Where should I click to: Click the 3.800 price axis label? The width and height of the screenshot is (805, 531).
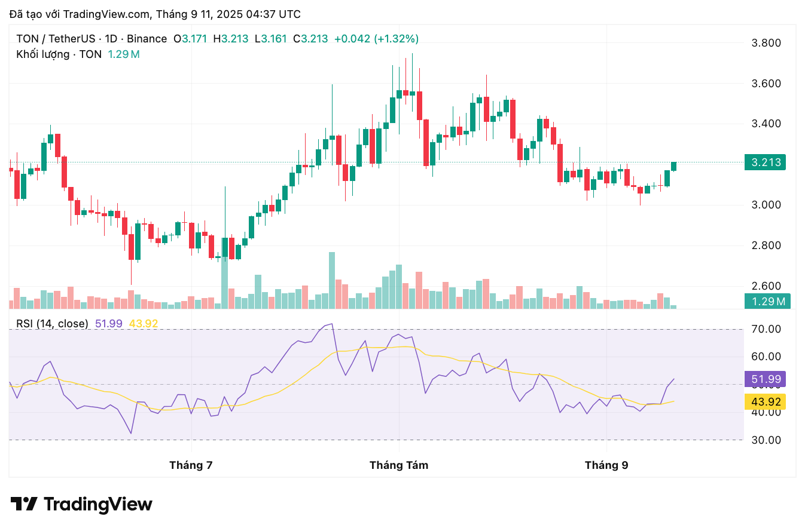pos(766,43)
